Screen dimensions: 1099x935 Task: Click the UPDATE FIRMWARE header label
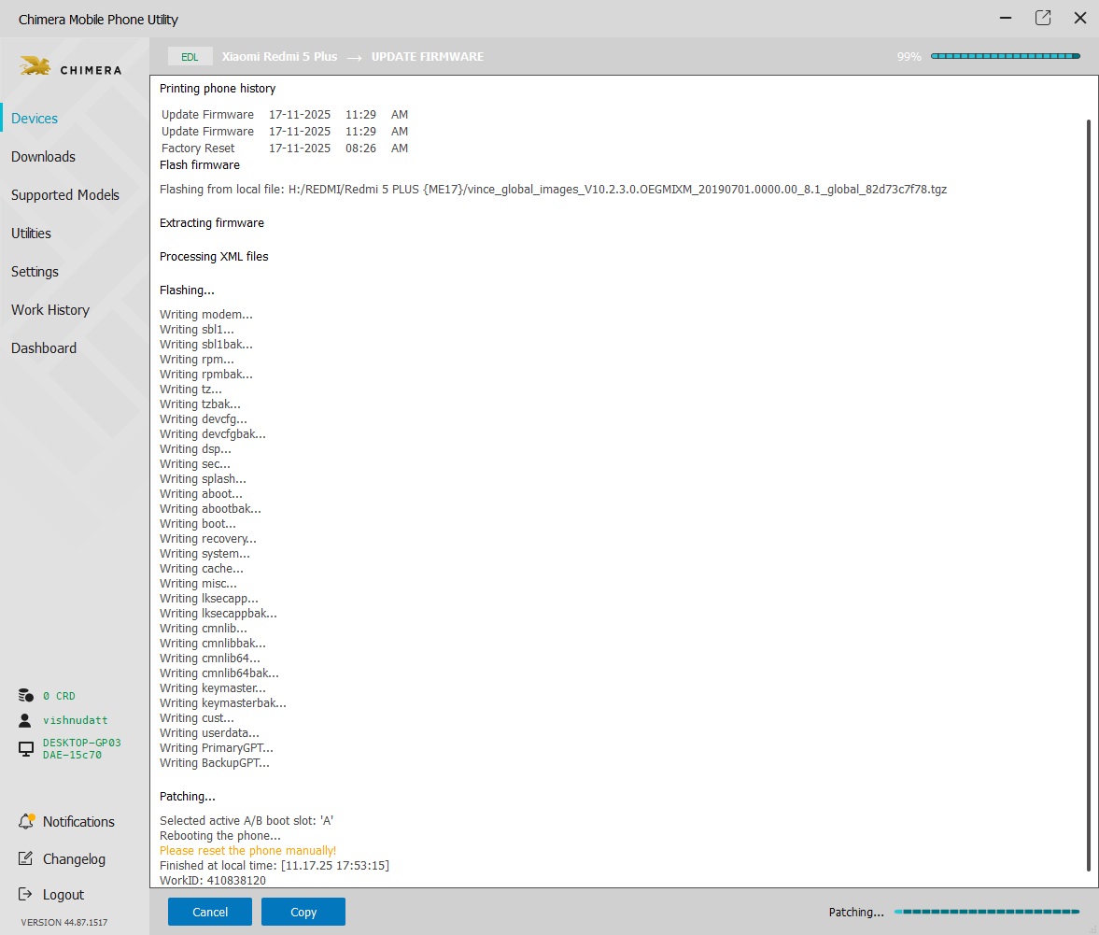(428, 57)
